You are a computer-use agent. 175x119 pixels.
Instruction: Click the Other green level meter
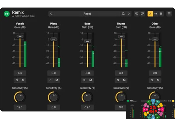pyautogui.click(x=160, y=50)
